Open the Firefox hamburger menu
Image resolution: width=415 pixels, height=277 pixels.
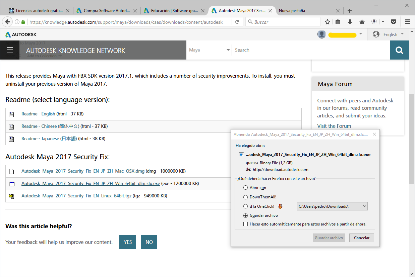pyautogui.click(x=408, y=22)
